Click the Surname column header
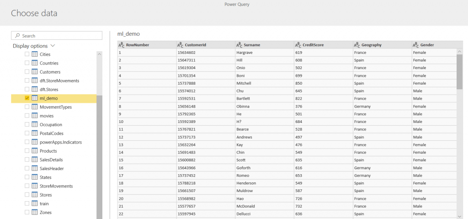Viewport: 468px width, 219px height. (252, 45)
